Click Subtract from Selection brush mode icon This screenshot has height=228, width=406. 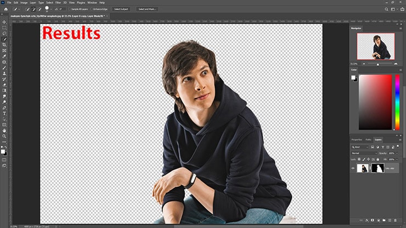(40, 9)
